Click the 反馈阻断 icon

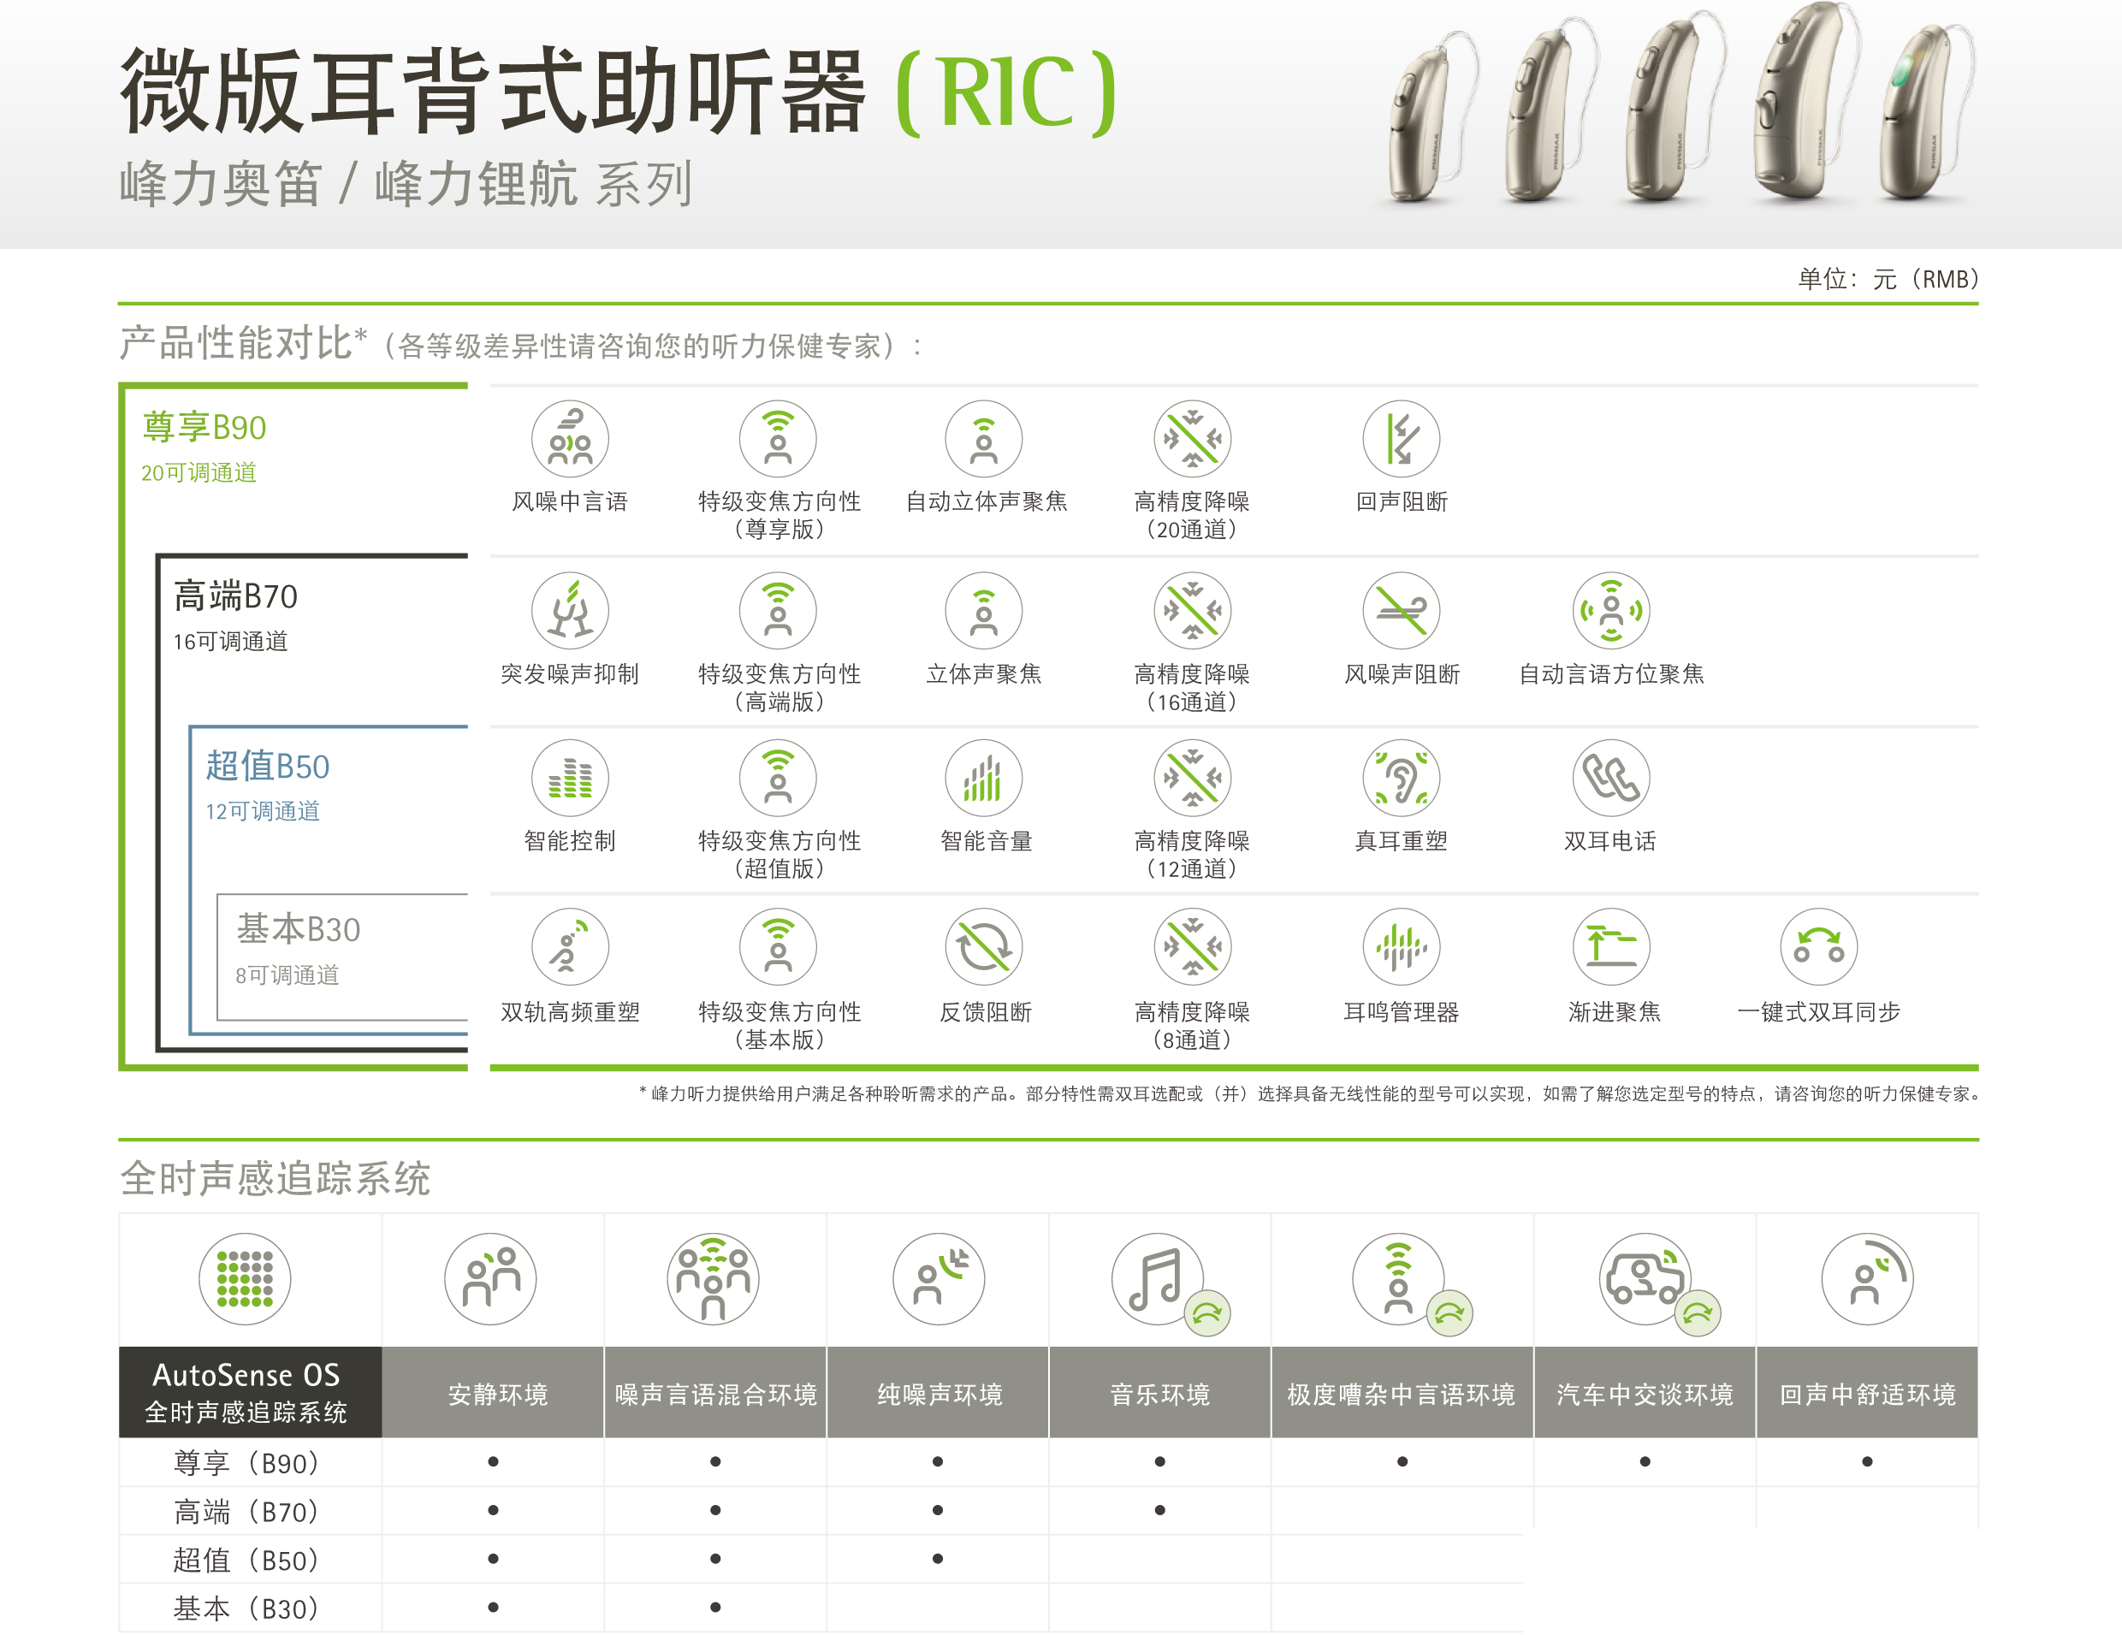pyautogui.click(x=984, y=946)
